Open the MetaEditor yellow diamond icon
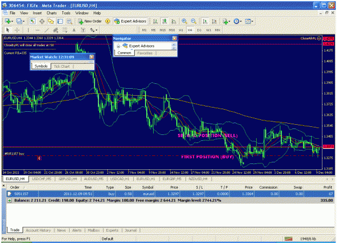The height and width of the screenshot is (243, 337). tap(108, 21)
